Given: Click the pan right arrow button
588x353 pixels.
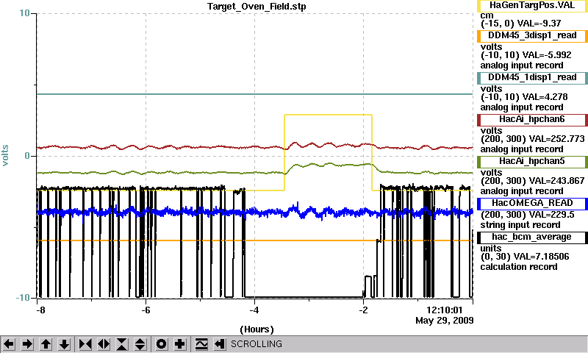Looking at the screenshot, I should [27, 344].
